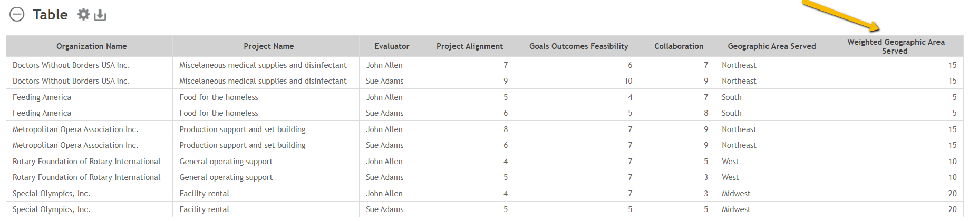Sort by Geographic Area Served header
The width and height of the screenshot is (969, 221).
click(x=772, y=46)
